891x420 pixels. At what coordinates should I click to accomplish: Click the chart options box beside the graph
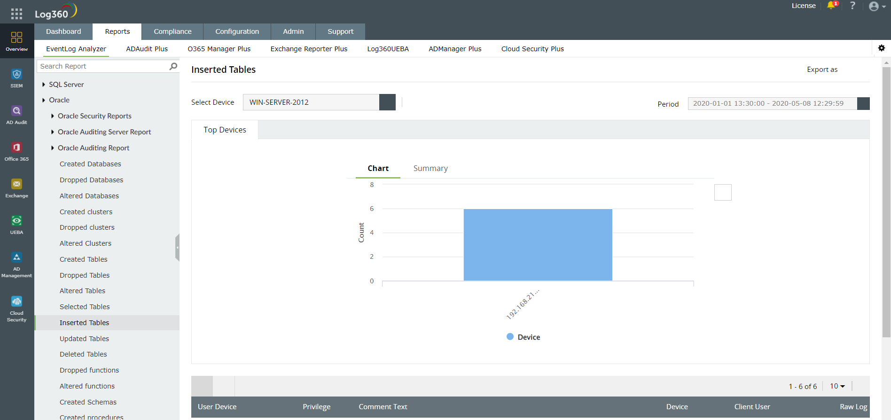[723, 192]
